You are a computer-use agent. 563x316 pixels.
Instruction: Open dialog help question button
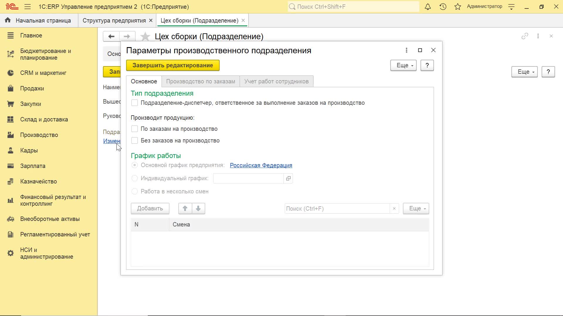[427, 65]
